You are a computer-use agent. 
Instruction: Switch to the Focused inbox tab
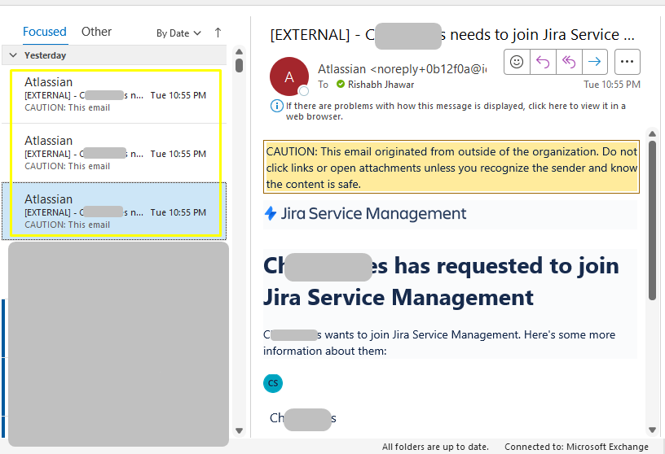[x=45, y=32]
